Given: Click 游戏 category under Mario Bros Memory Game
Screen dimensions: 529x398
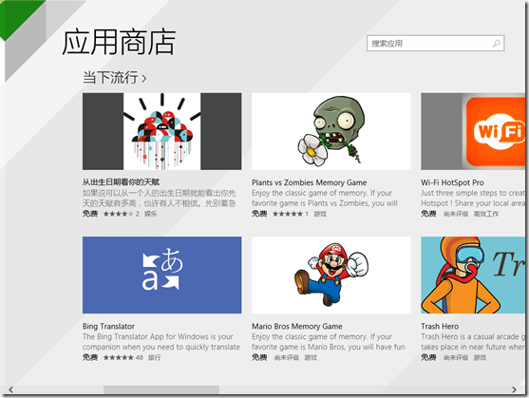Looking at the screenshot, I should click(311, 357).
